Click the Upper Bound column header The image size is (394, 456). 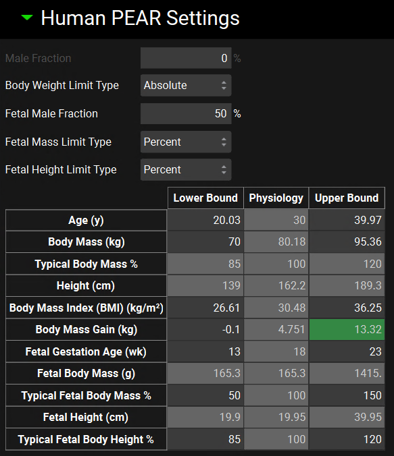[x=347, y=198]
